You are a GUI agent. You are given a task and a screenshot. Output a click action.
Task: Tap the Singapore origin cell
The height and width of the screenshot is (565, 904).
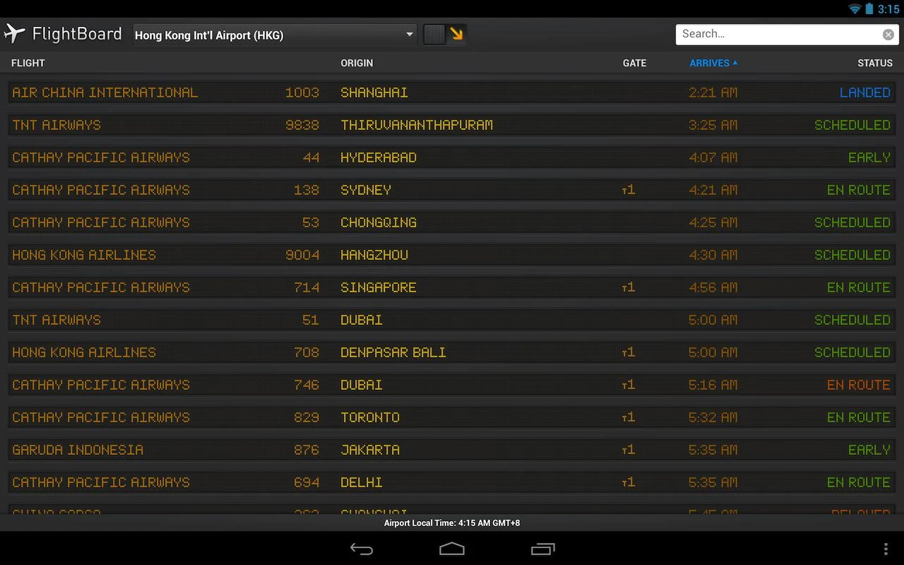point(379,287)
